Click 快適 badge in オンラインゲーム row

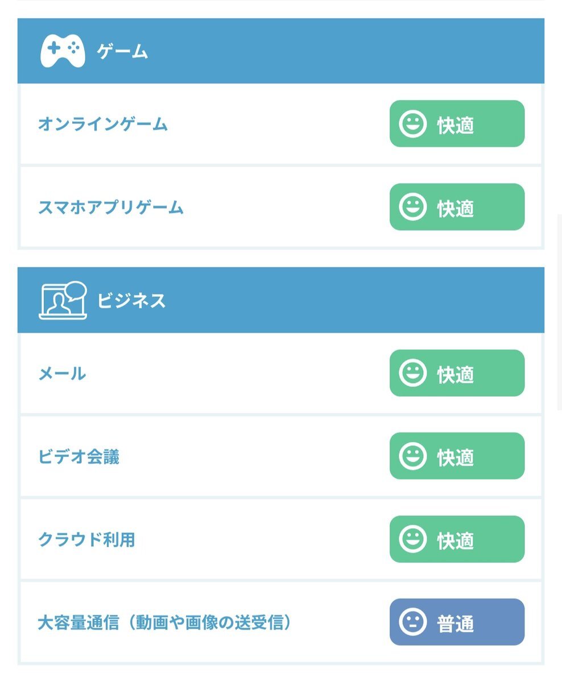pyautogui.click(x=457, y=124)
